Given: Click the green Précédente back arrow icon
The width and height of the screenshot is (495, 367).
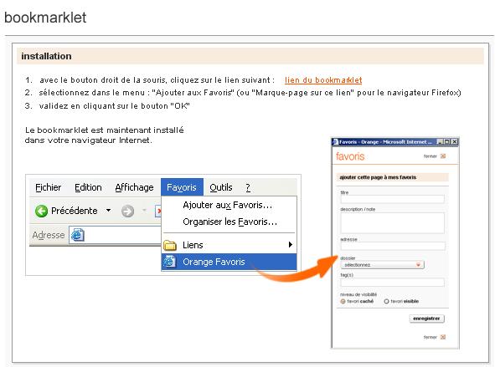Looking at the screenshot, I should point(41,211).
